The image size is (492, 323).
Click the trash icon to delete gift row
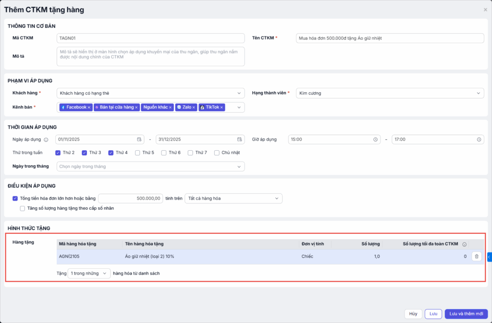476,257
